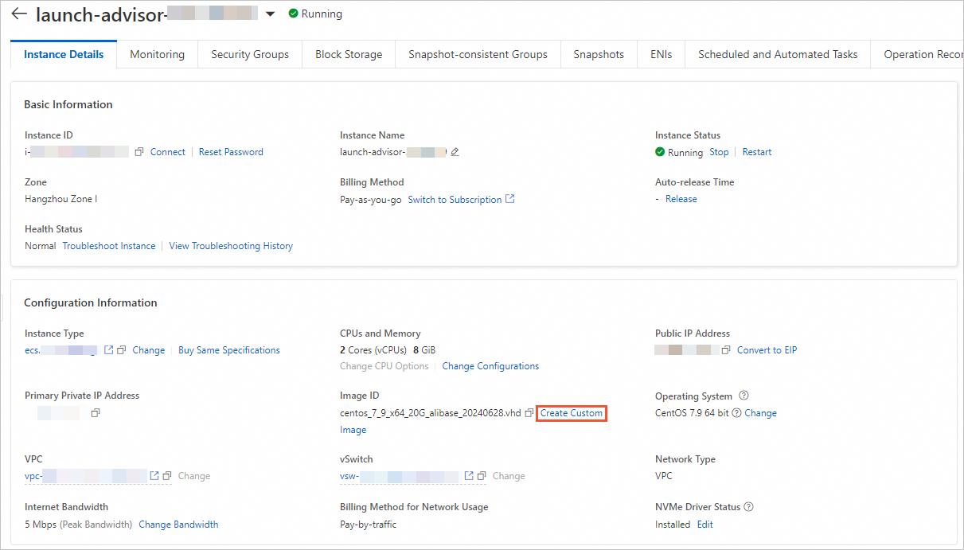Click the pencil icon to edit Instance Name
964x550 pixels.
tap(455, 152)
